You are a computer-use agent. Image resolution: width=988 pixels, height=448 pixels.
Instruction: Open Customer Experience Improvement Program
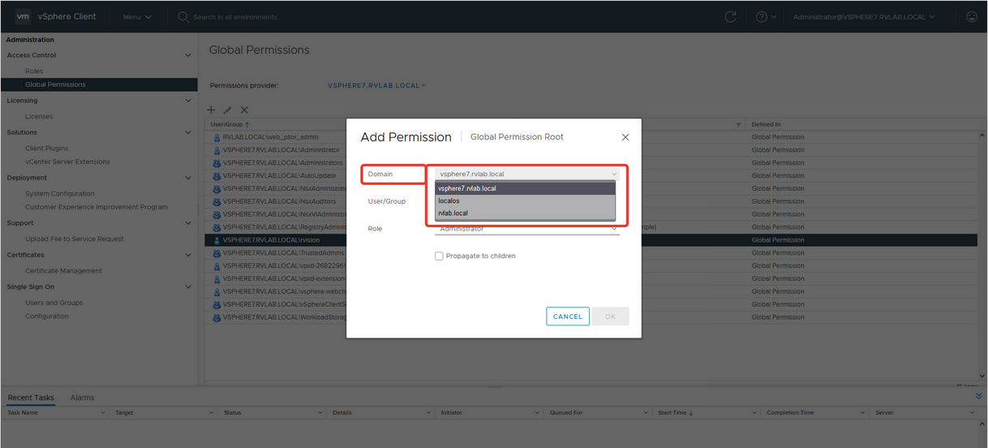pyautogui.click(x=97, y=207)
